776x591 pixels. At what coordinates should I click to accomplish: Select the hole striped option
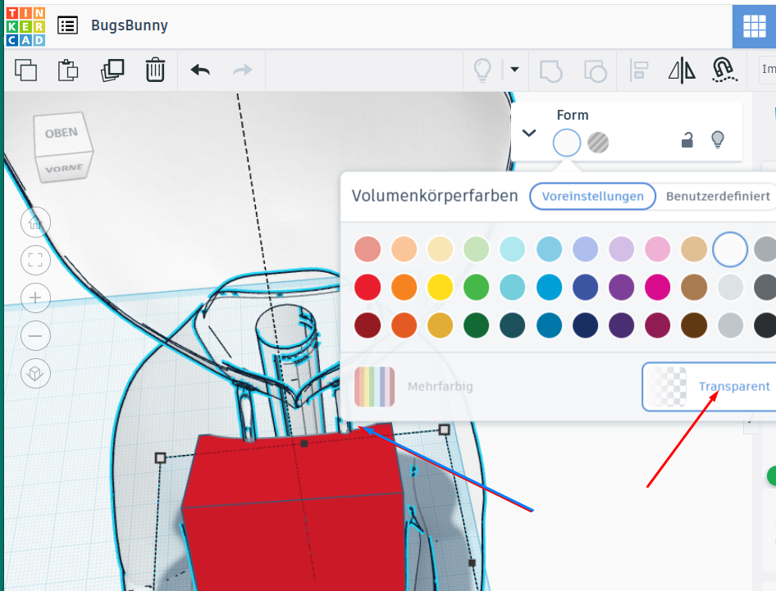[x=598, y=143]
